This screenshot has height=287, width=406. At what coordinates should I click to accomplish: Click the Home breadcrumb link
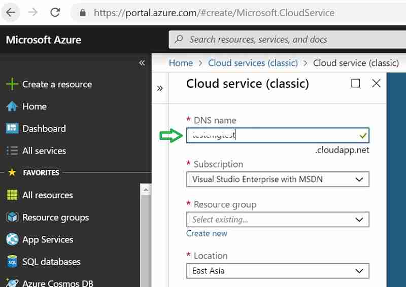pos(181,63)
